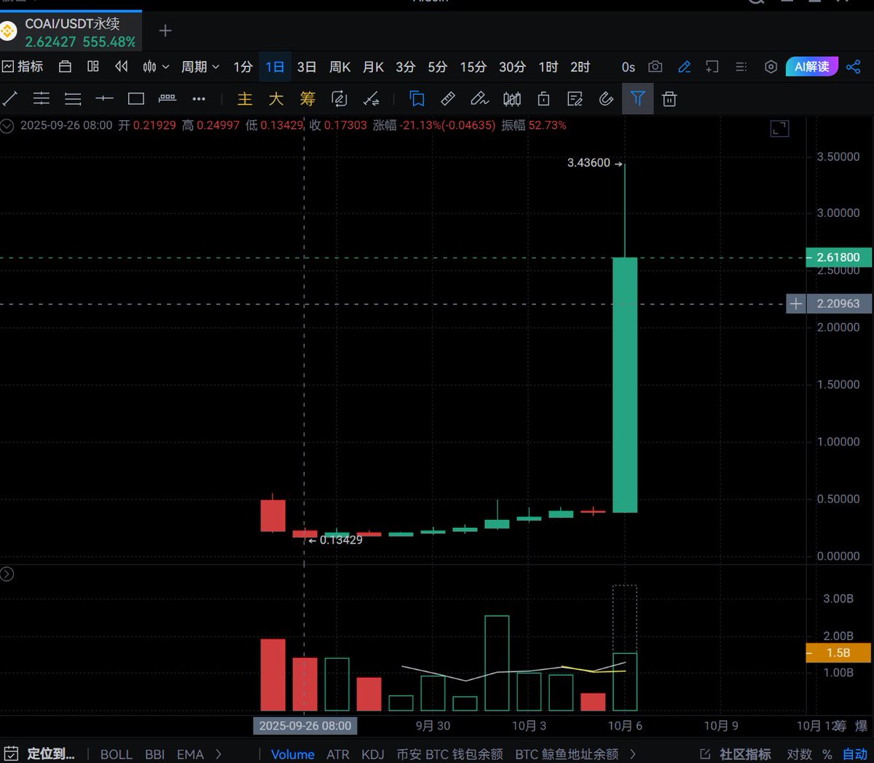Enable the EMA indicator

point(190,754)
